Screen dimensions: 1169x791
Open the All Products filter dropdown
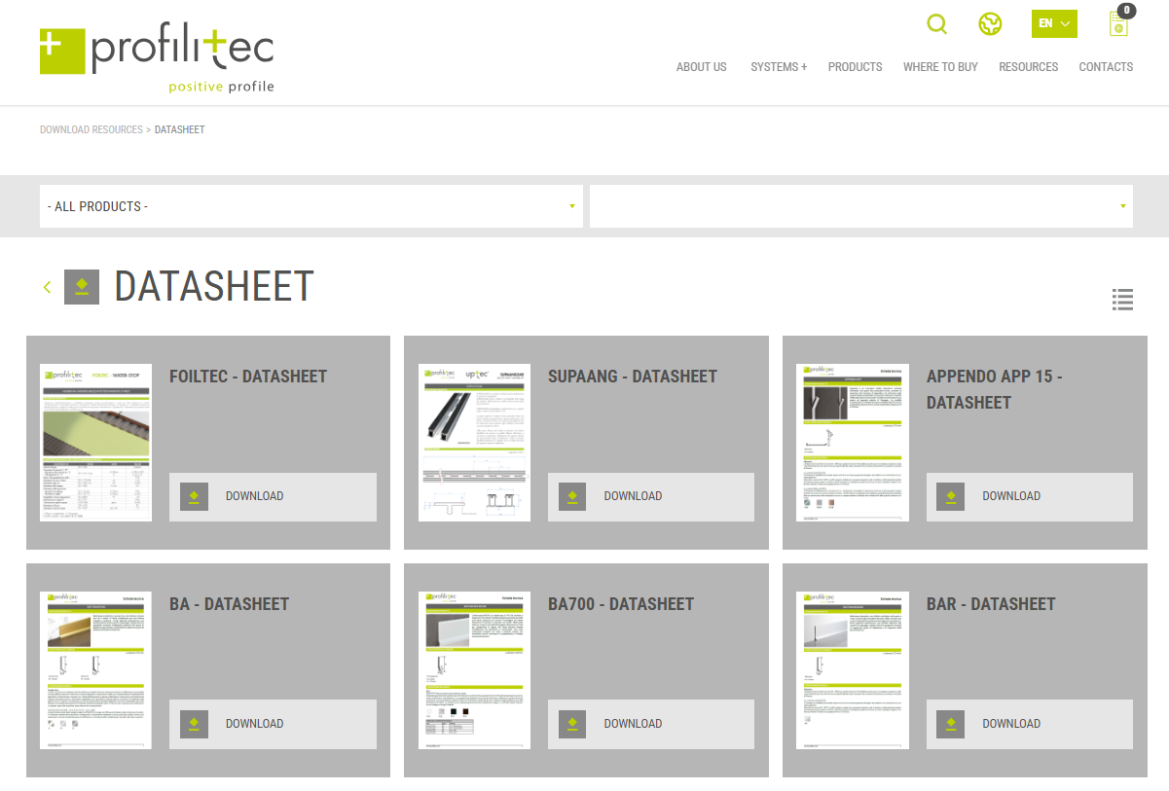311,206
